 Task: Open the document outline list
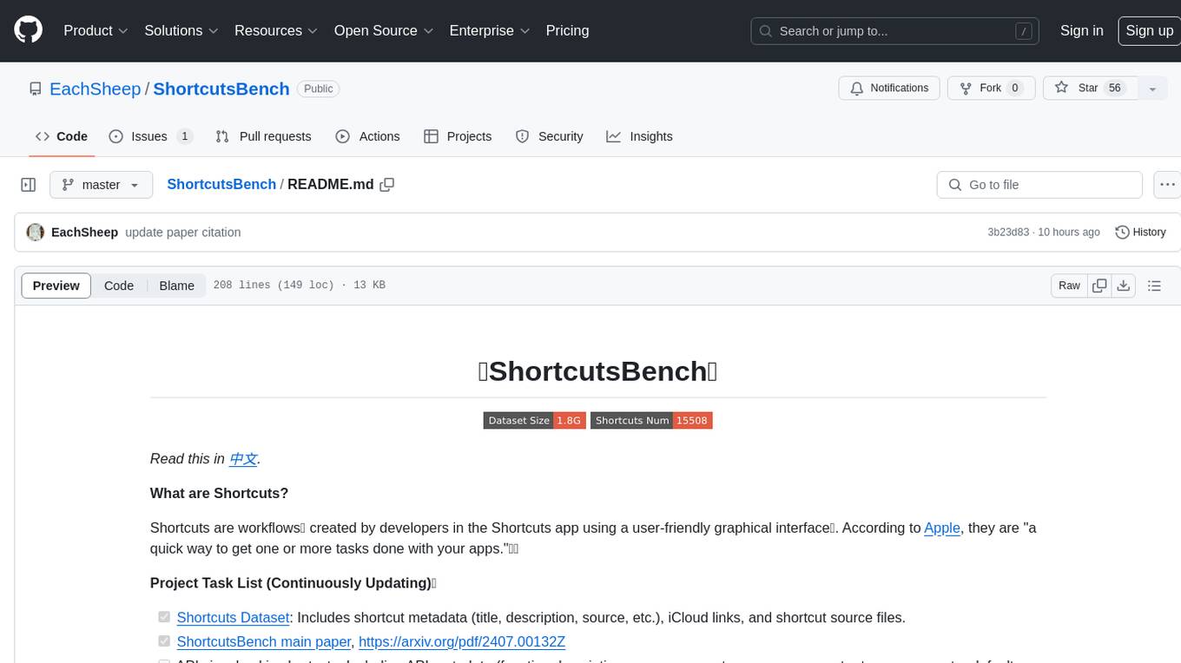(x=1154, y=286)
